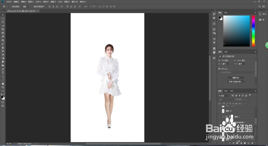
Task: Toggle Quick Mask mode
Action: [x=3, y=102]
